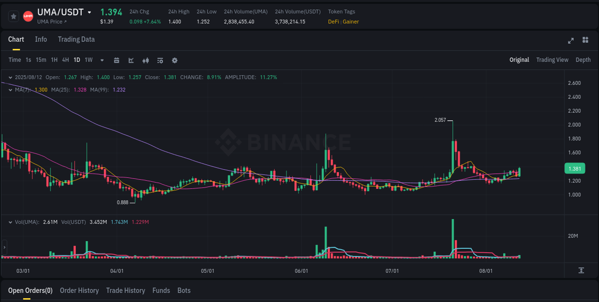
Task: Click the UMA token logo
Action: point(28,16)
